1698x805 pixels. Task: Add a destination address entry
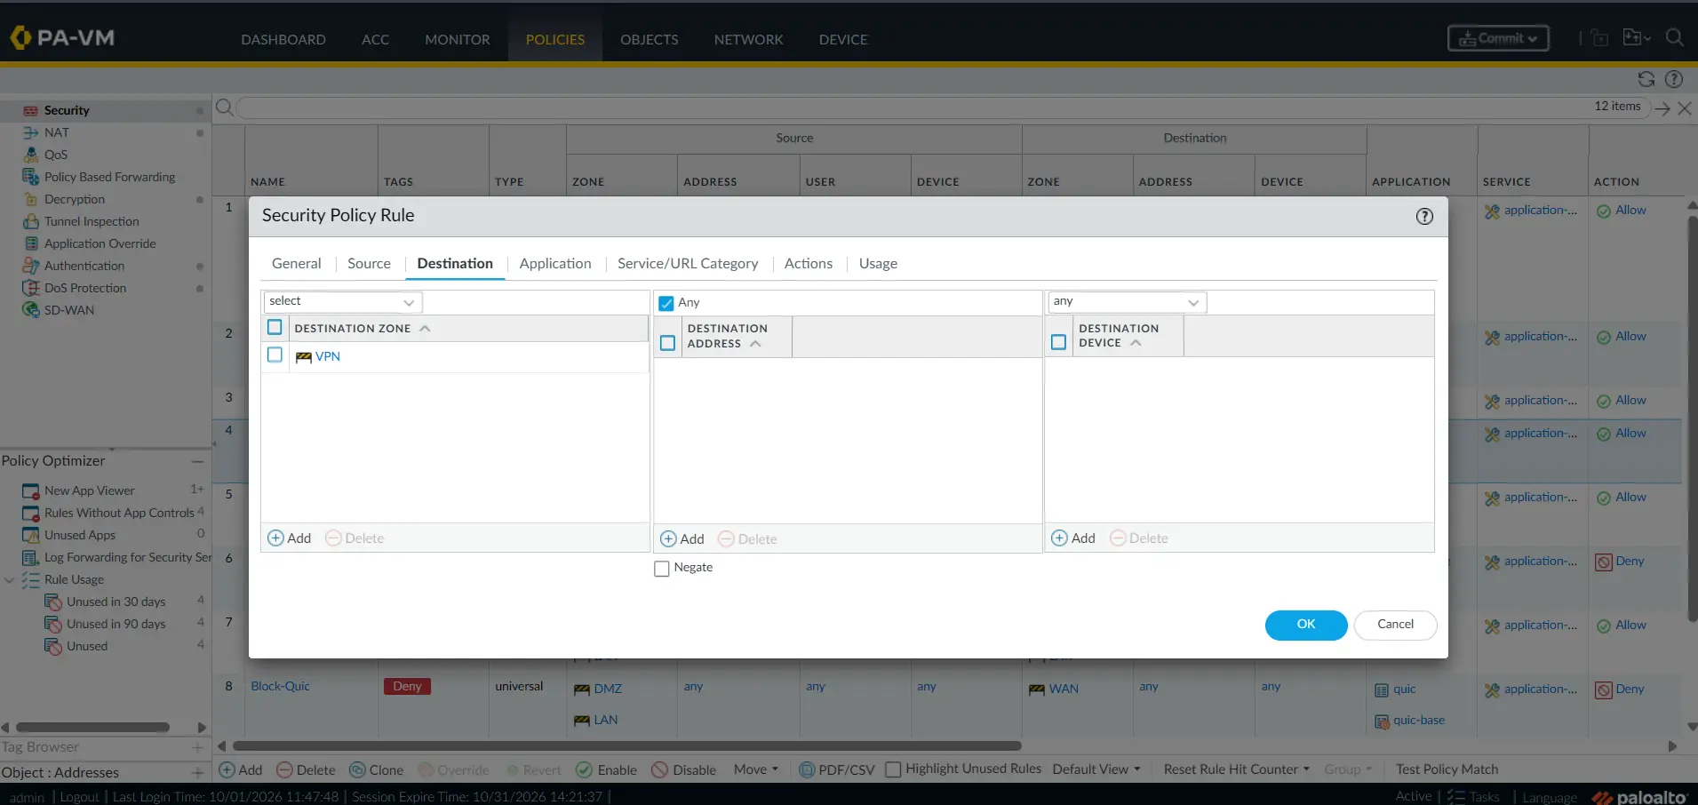coord(682,539)
